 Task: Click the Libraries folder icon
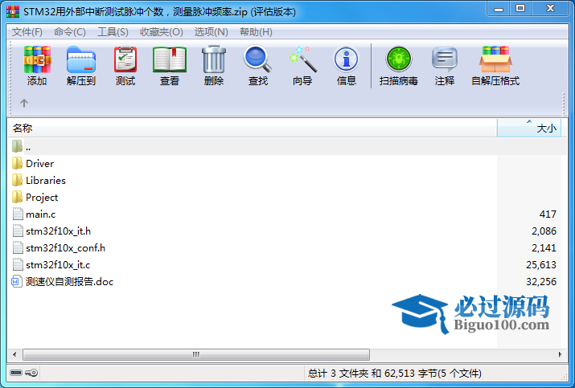tap(17, 180)
